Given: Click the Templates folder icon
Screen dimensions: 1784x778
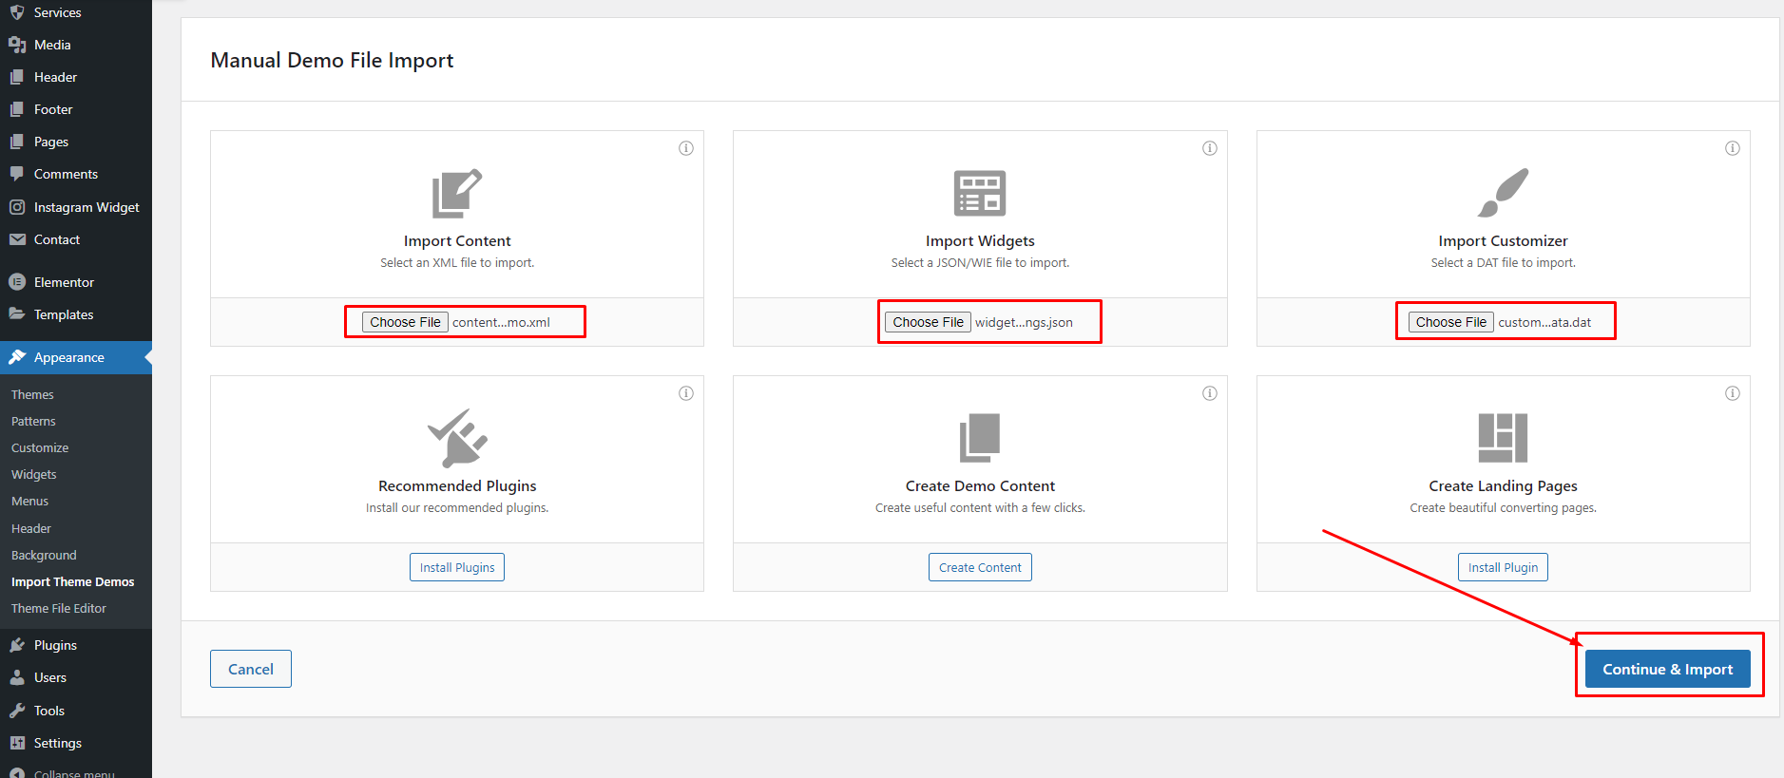Looking at the screenshot, I should click(x=17, y=314).
